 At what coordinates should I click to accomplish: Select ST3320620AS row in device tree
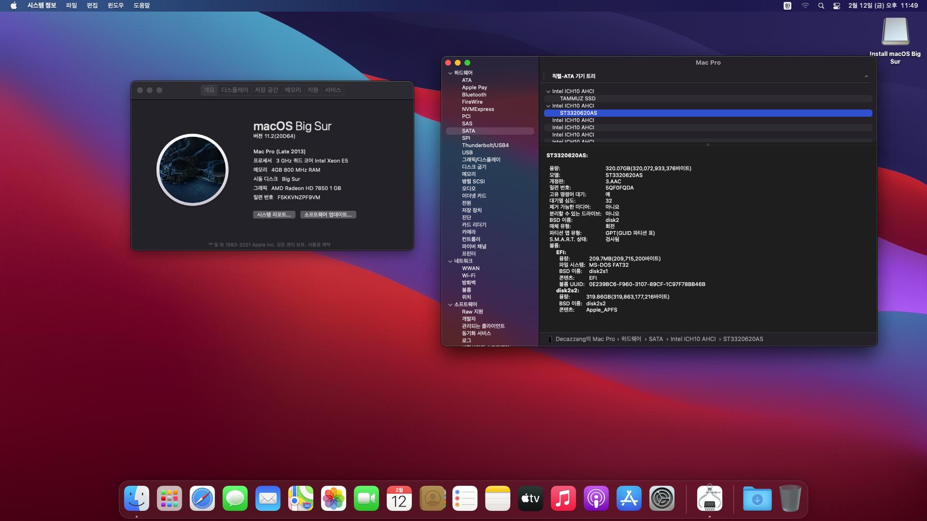[708, 113]
